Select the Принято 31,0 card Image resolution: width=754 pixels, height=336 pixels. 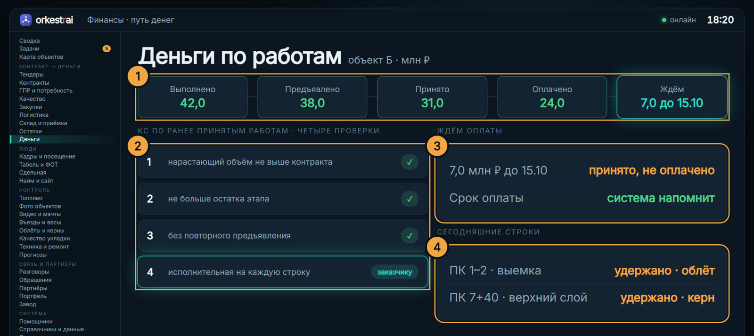tap(432, 97)
